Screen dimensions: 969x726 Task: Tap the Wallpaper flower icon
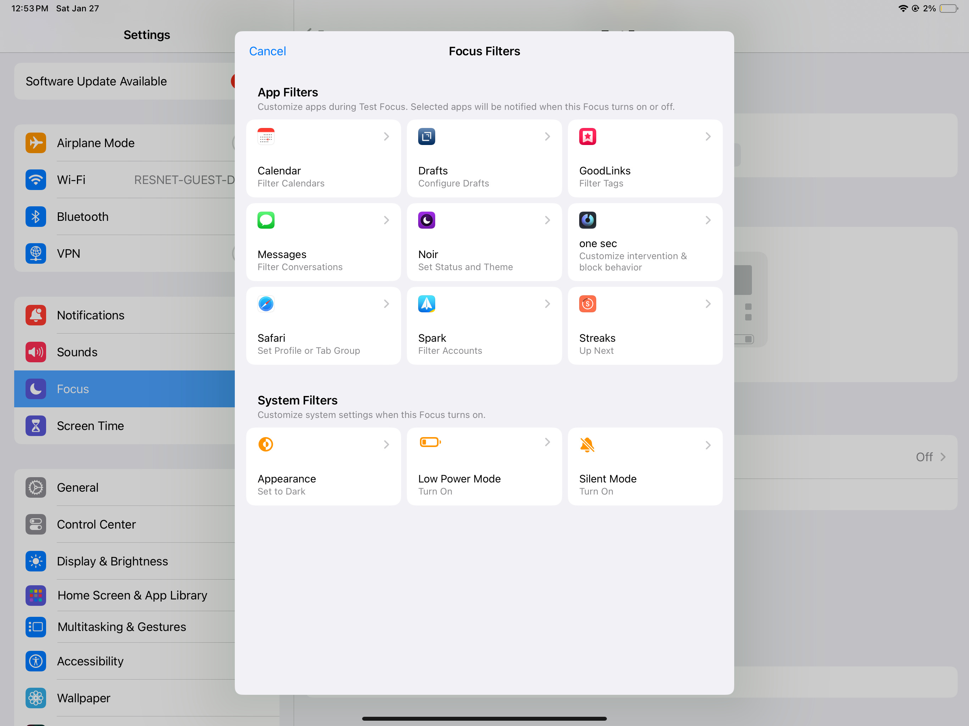pos(36,698)
